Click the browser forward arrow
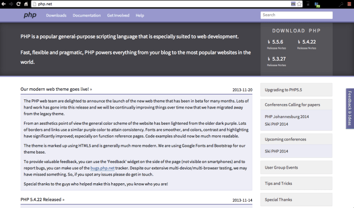This screenshot has width=354, height=208. [x=11, y=4]
